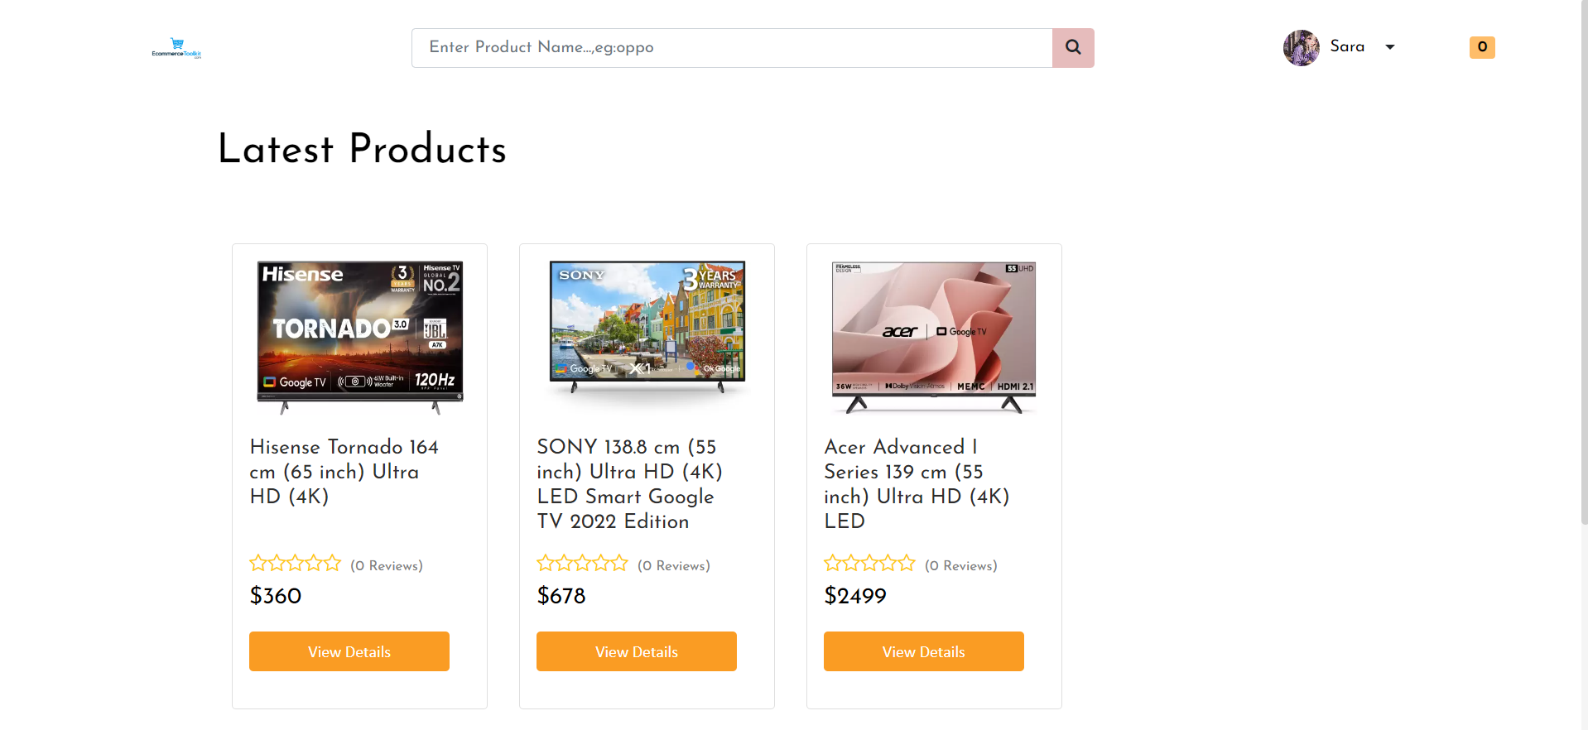Screen dimensions: 1588x730
Task: Open the (0 Reviews) link for SONY TV
Action: [x=673, y=565]
